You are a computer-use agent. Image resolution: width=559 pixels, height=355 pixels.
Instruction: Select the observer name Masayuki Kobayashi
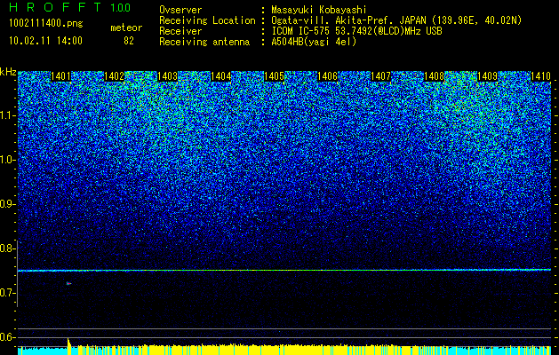(318, 10)
